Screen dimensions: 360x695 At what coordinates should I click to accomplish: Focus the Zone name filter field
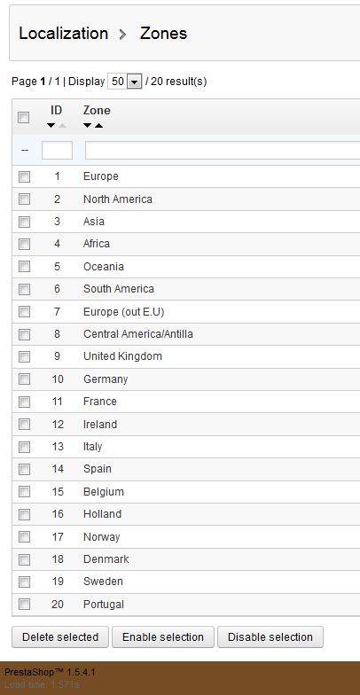[x=223, y=151]
